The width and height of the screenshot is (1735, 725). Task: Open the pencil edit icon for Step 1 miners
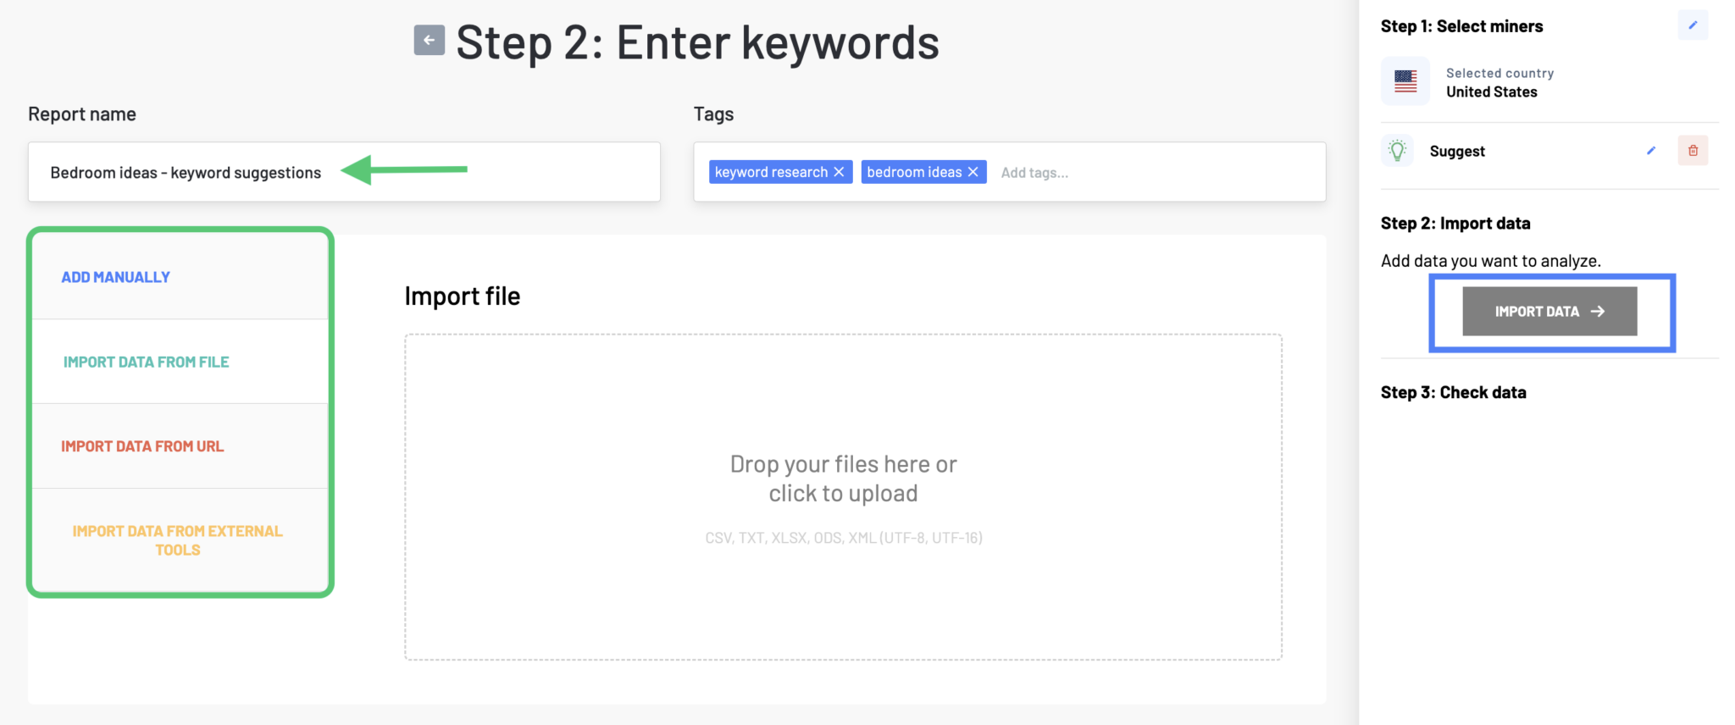1693,25
